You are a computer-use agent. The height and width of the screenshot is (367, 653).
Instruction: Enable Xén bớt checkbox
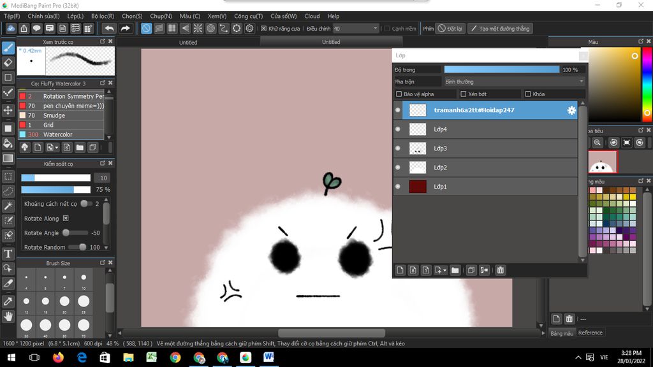[463, 94]
